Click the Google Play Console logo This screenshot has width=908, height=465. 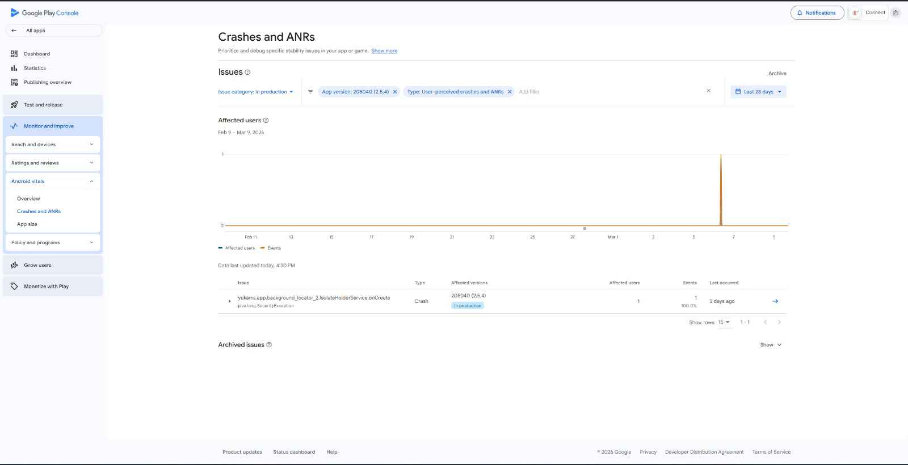tap(44, 12)
